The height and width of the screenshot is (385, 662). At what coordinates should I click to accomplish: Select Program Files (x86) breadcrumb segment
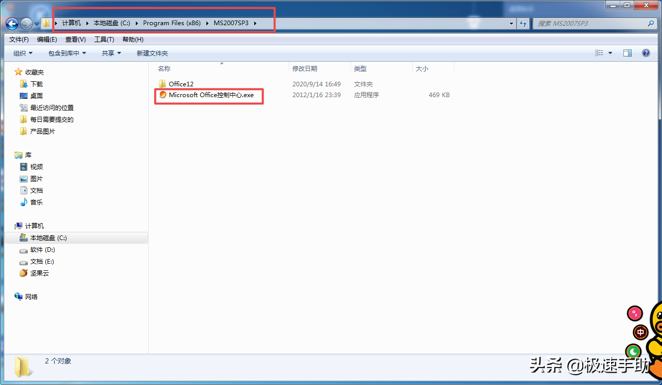pos(171,23)
